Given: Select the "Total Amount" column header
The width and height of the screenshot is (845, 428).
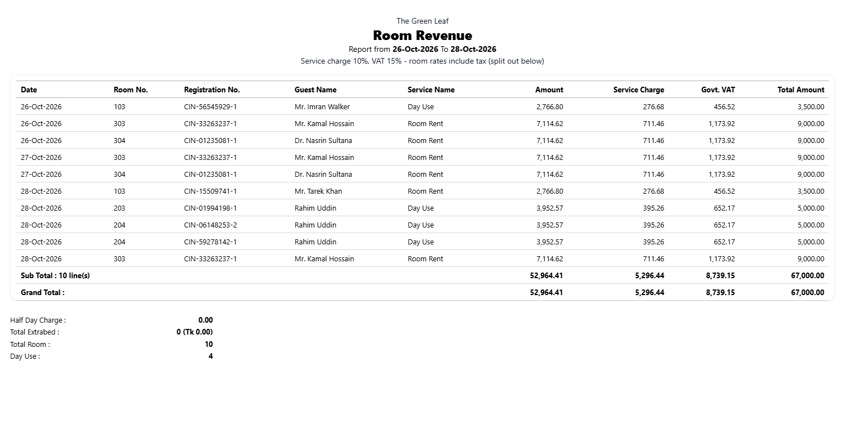Looking at the screenshot, I should pyautogui.click(x=801, y=90).
